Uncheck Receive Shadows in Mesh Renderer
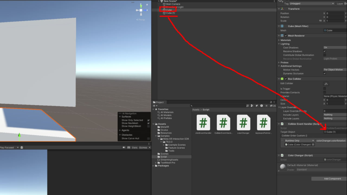347x195 pixels. pyautogui.click(x=324, y=51)
